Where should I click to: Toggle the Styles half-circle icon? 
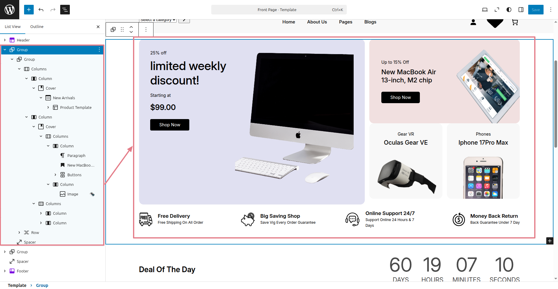pyautogui.click(x=509, y=10)
